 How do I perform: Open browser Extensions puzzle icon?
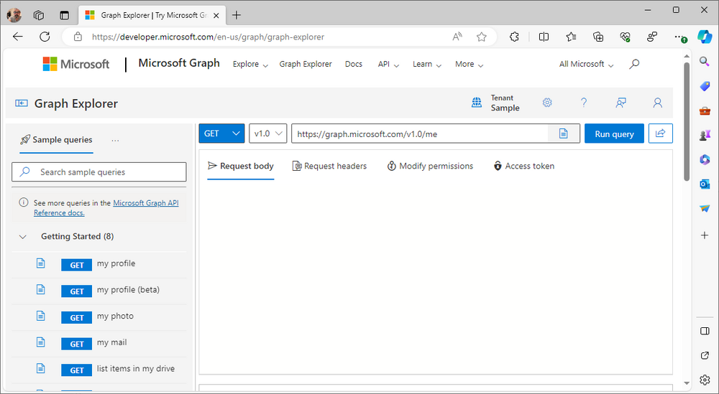[515, 37]
